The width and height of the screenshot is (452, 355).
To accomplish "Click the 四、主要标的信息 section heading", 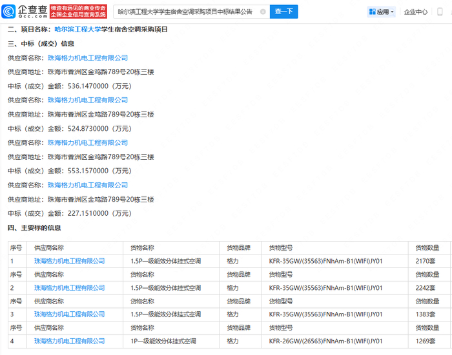I will tap(34, 227).
